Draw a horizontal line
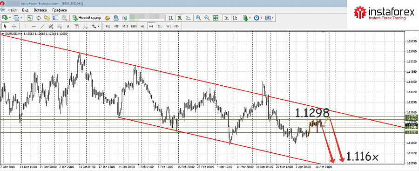 [x=34, y=26]
